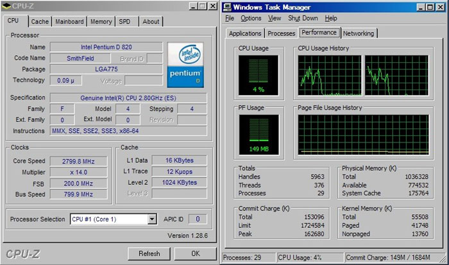The image size is (449, 265).
Task: Click the PF Usage 149 MB meter
Action: (x=259, y=135)
